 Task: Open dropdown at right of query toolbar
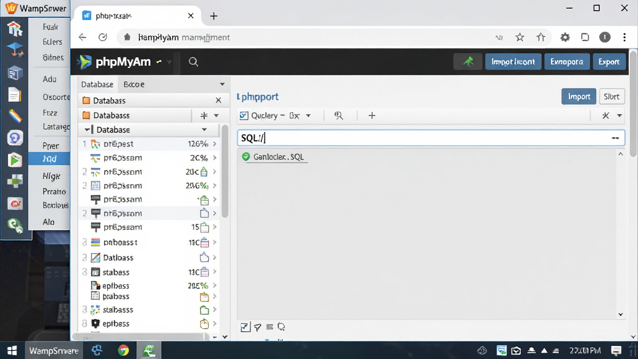(x=619, y=115)
